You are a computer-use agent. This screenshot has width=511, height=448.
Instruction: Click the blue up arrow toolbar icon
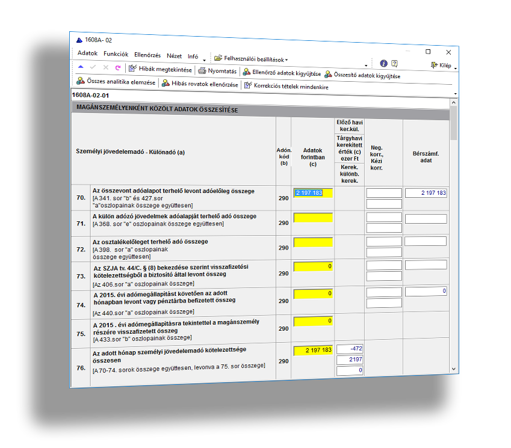tap(81, 67)
